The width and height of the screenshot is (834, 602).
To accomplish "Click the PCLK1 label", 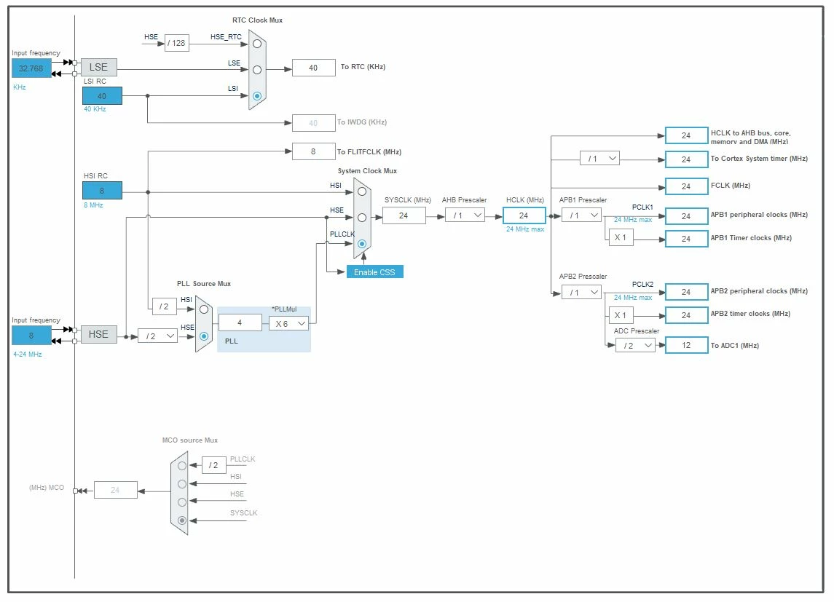I will (x=642, y=207).
